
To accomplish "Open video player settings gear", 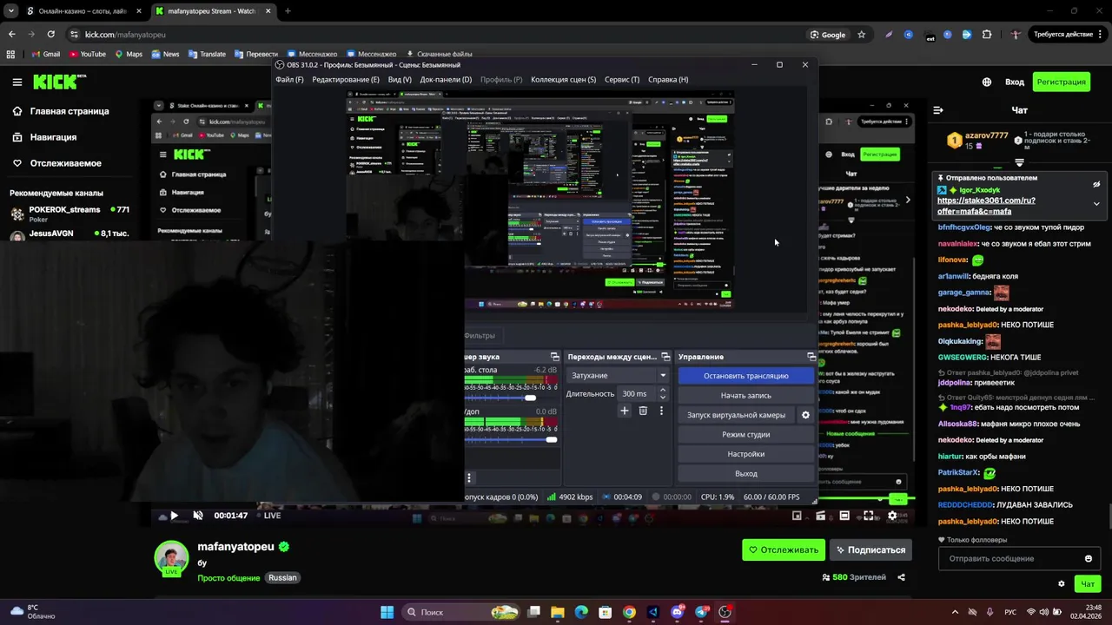I will click(x=892, y=516).
